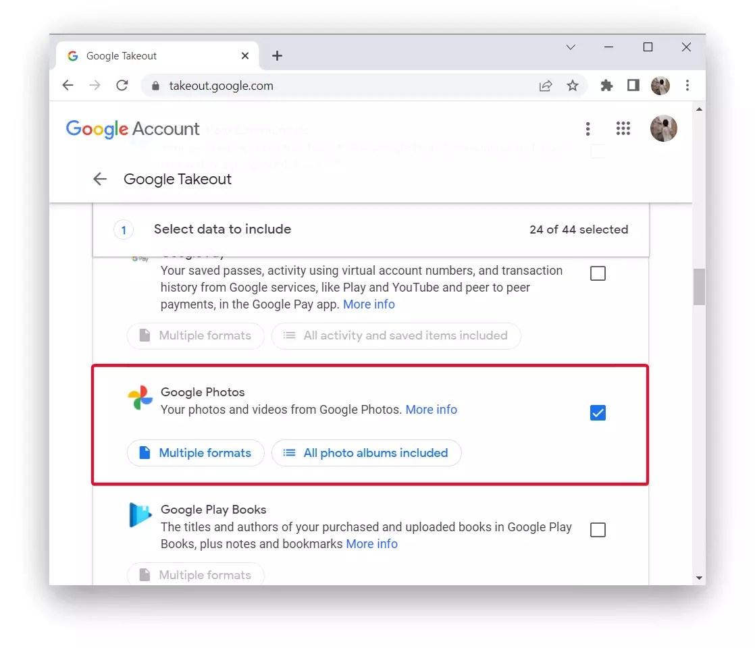Switch to the Google Takeout browser tab
The width and height of the screenshot is (755, 648).
(122, 55)
